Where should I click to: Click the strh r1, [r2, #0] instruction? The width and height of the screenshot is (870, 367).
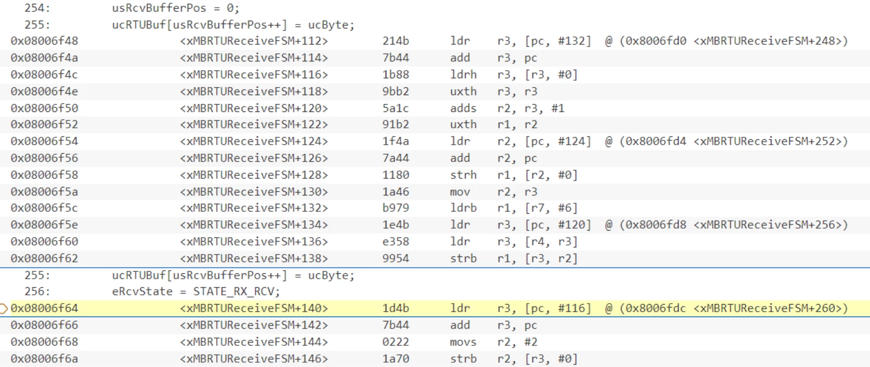[x=514, y=175]
